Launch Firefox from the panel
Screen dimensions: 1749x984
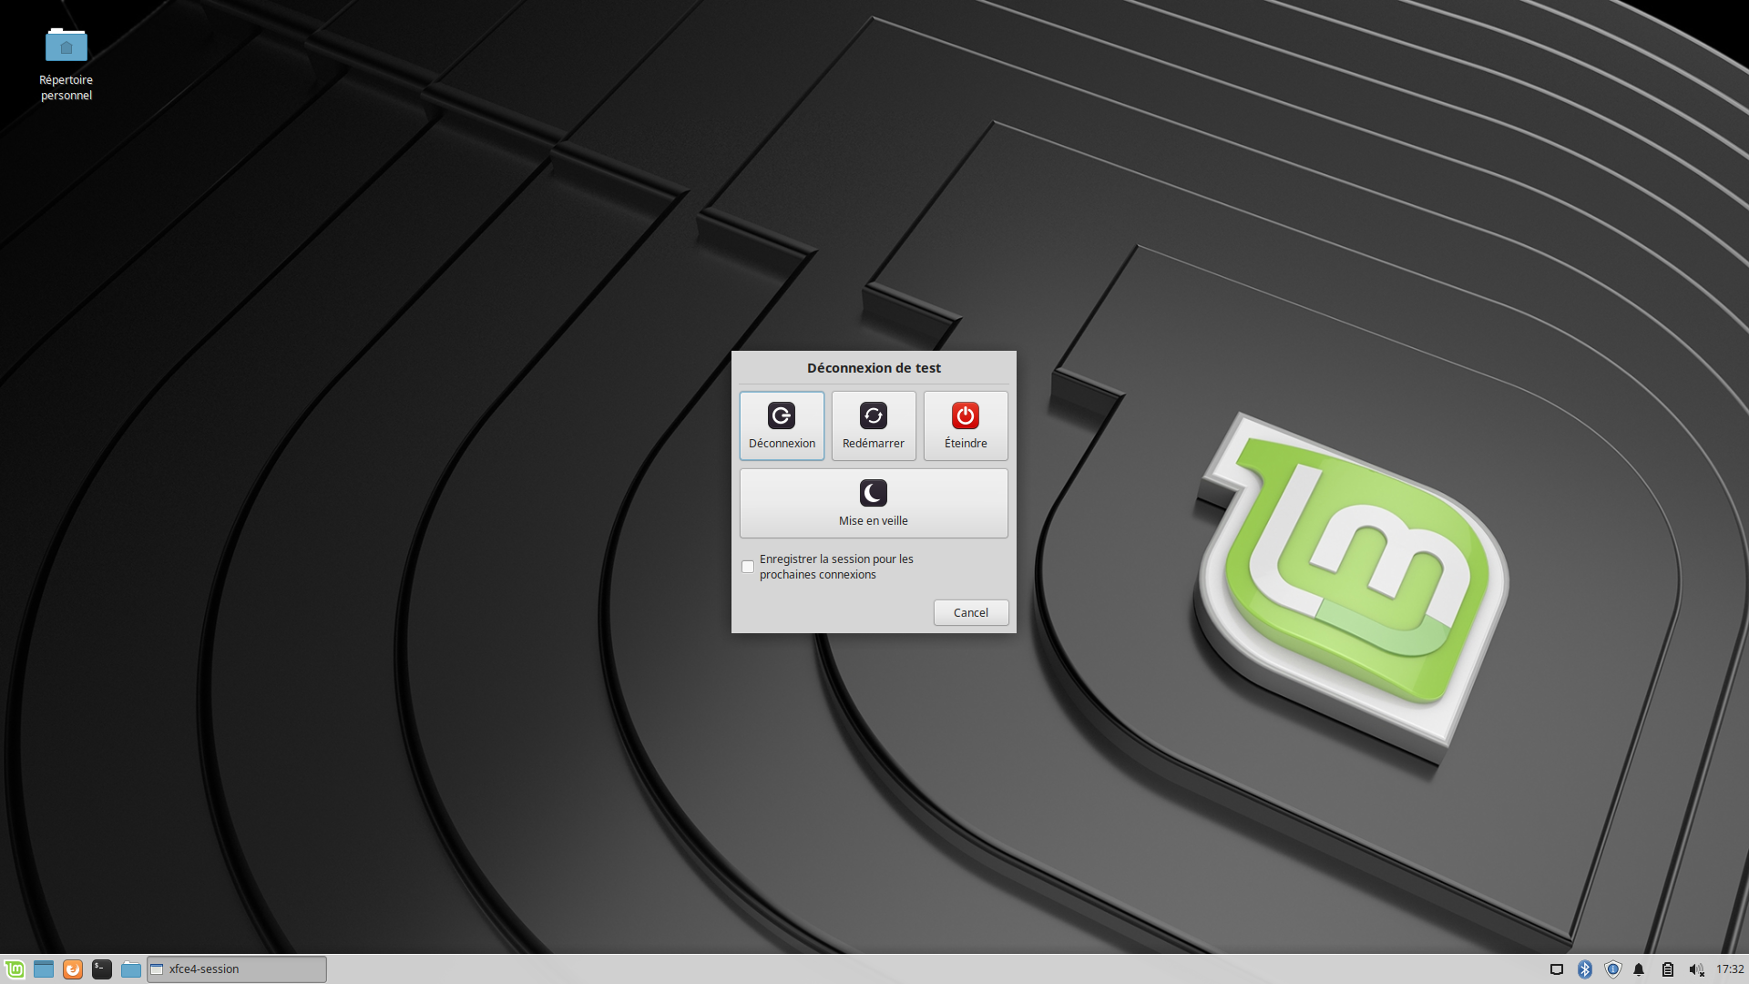pos(73,969)
